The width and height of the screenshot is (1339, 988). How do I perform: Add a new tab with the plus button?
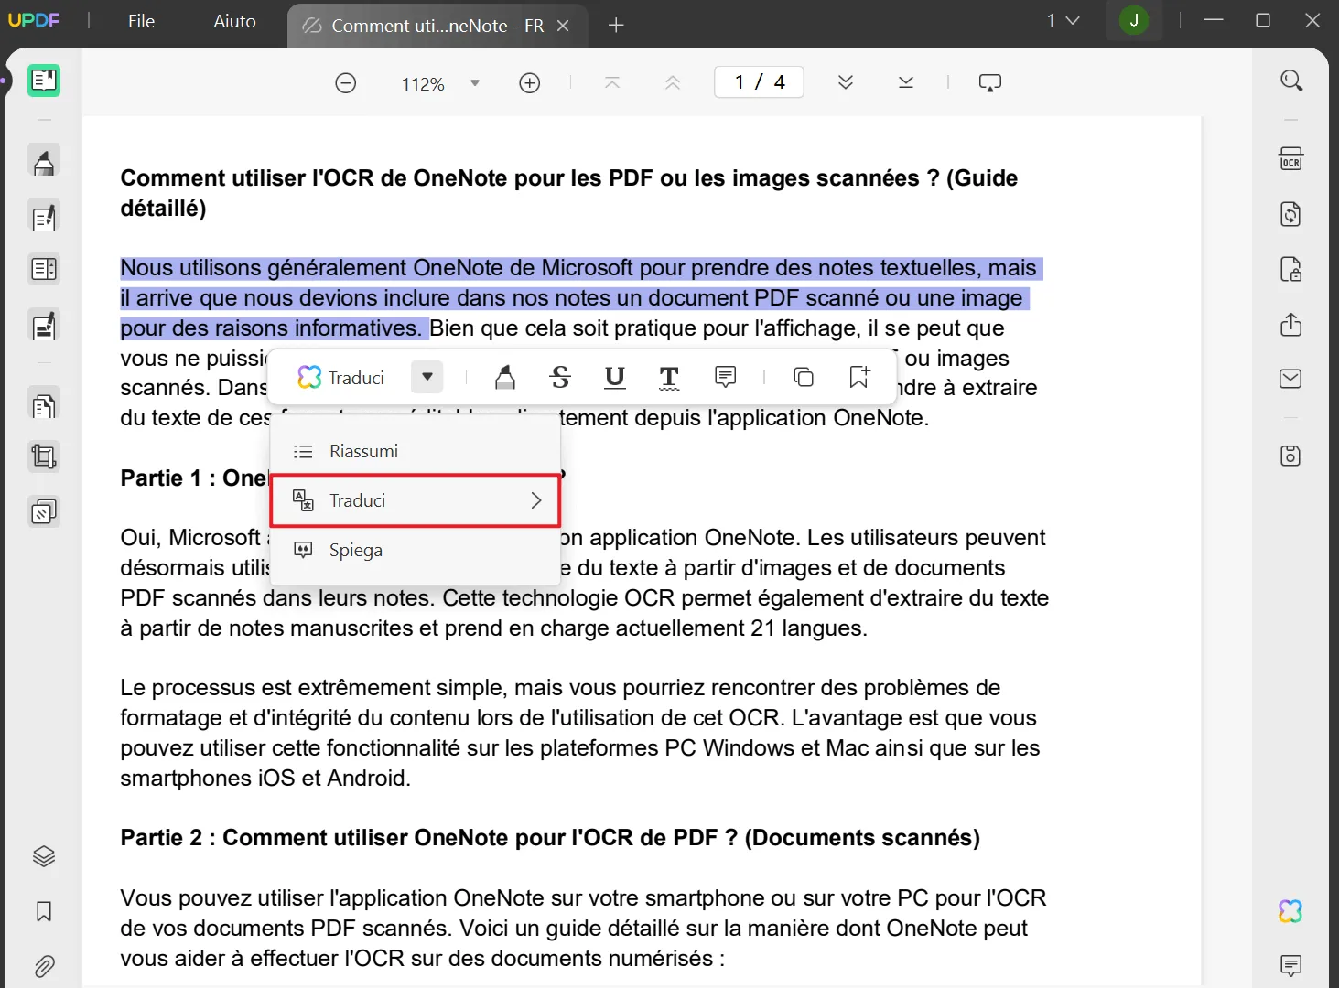point(616,26)
